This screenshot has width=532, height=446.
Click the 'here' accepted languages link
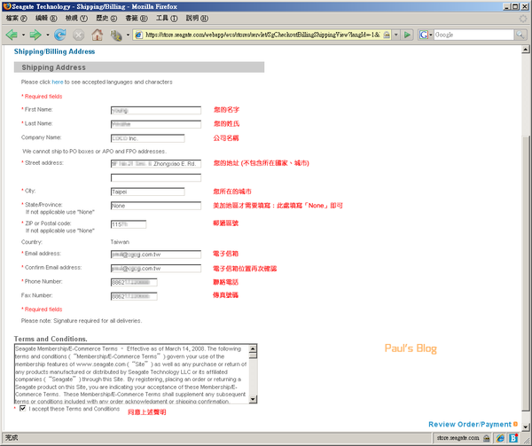pos(58,82)
